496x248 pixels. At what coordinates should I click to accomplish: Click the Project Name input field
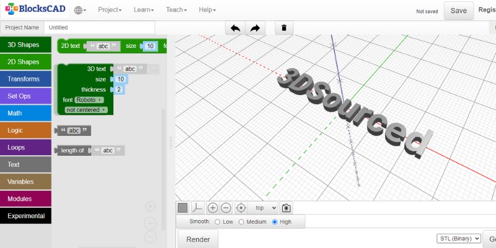click(99, 28)
